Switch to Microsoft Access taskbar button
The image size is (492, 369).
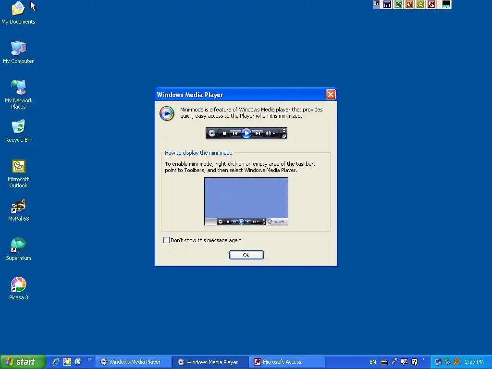pos(288,362)
